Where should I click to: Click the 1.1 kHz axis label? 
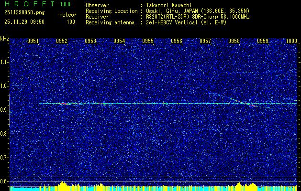pos(4,63)
